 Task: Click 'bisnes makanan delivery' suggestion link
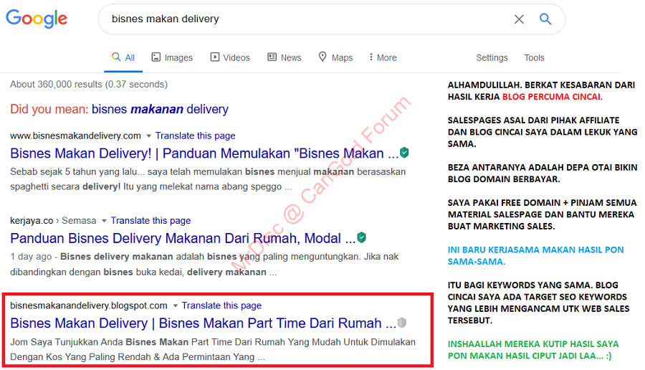coord(160,109)
